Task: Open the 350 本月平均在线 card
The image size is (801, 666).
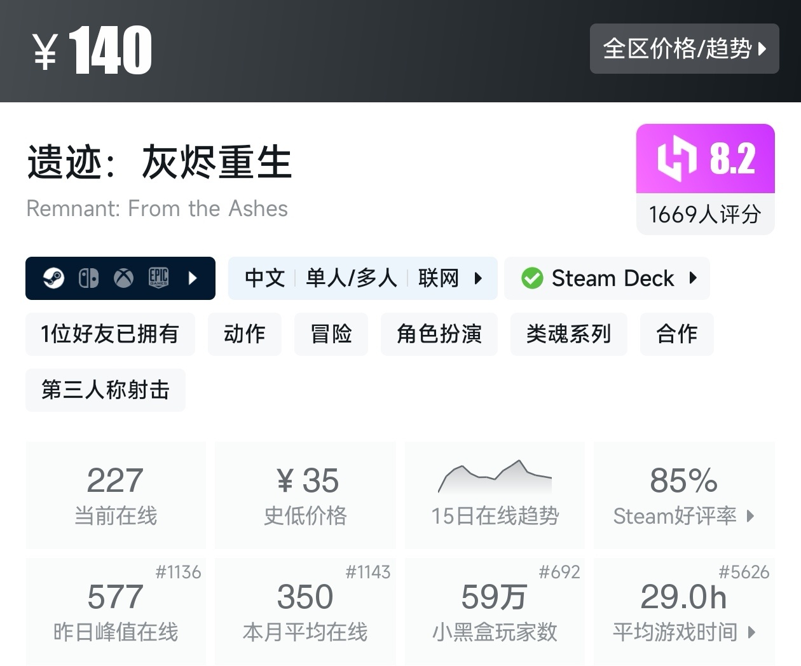Action: [x=306, y=612]
